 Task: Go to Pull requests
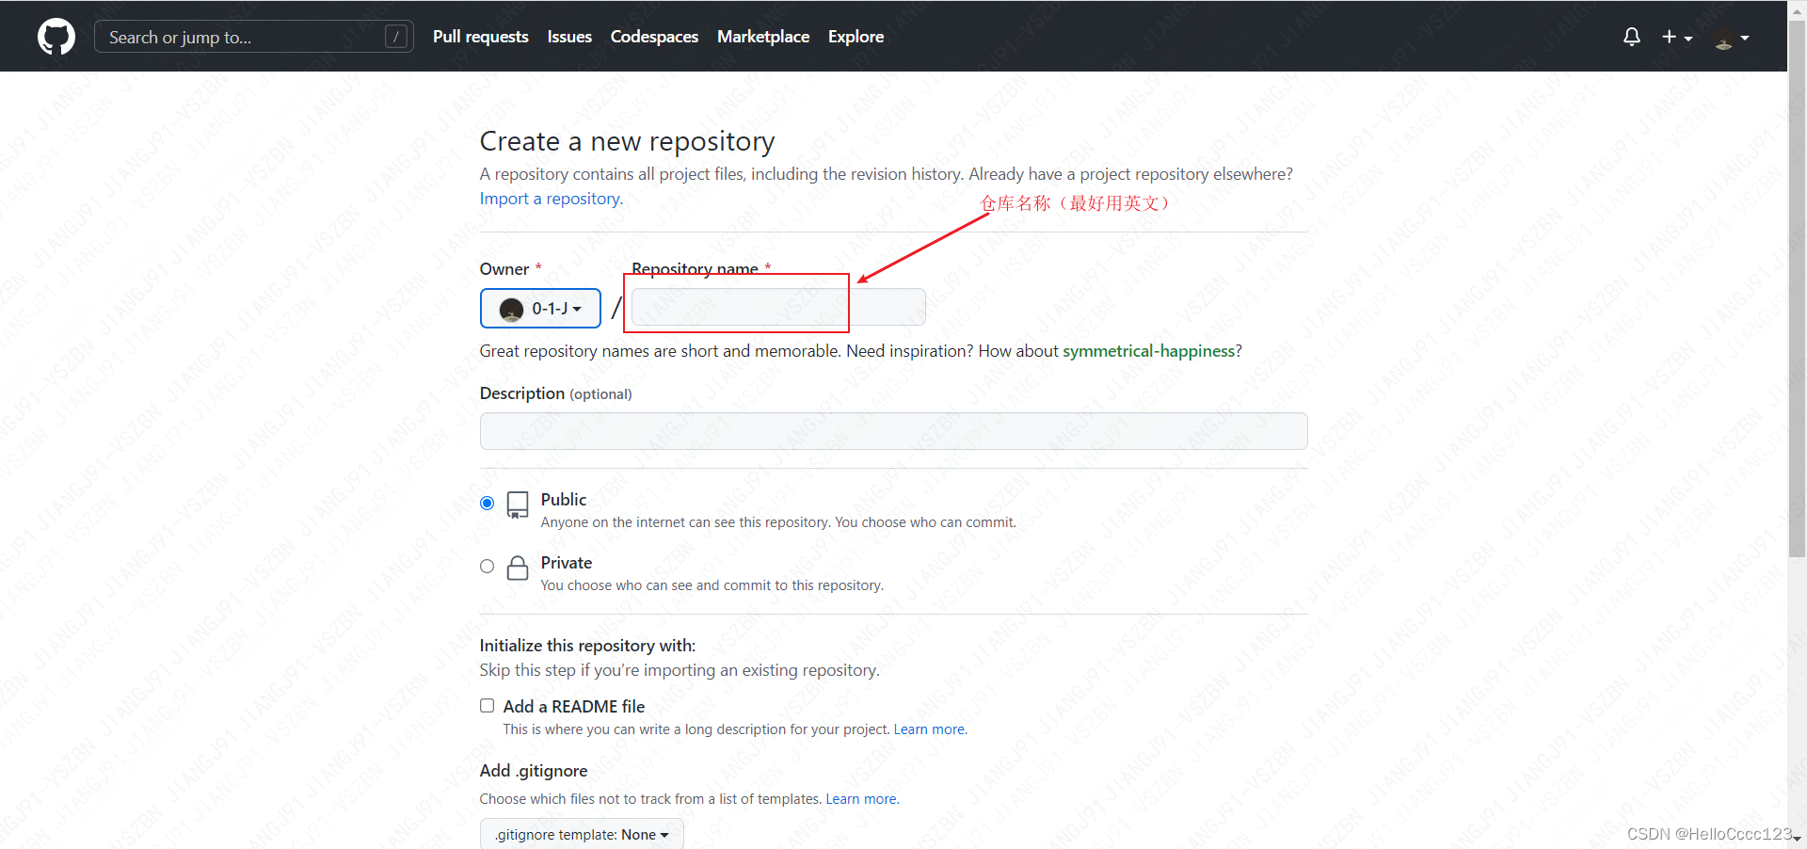tap(481, 37)
